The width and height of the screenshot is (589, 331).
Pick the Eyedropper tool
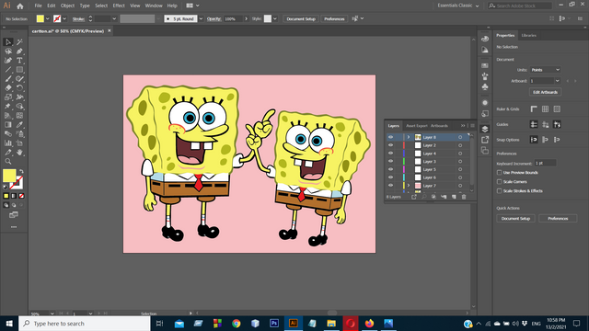tap(19, 125)
